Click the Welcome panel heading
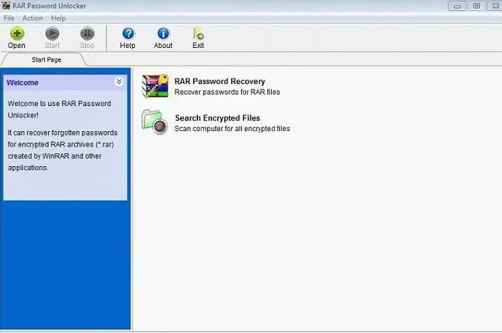The image size is (502, 333). (22, 82)
